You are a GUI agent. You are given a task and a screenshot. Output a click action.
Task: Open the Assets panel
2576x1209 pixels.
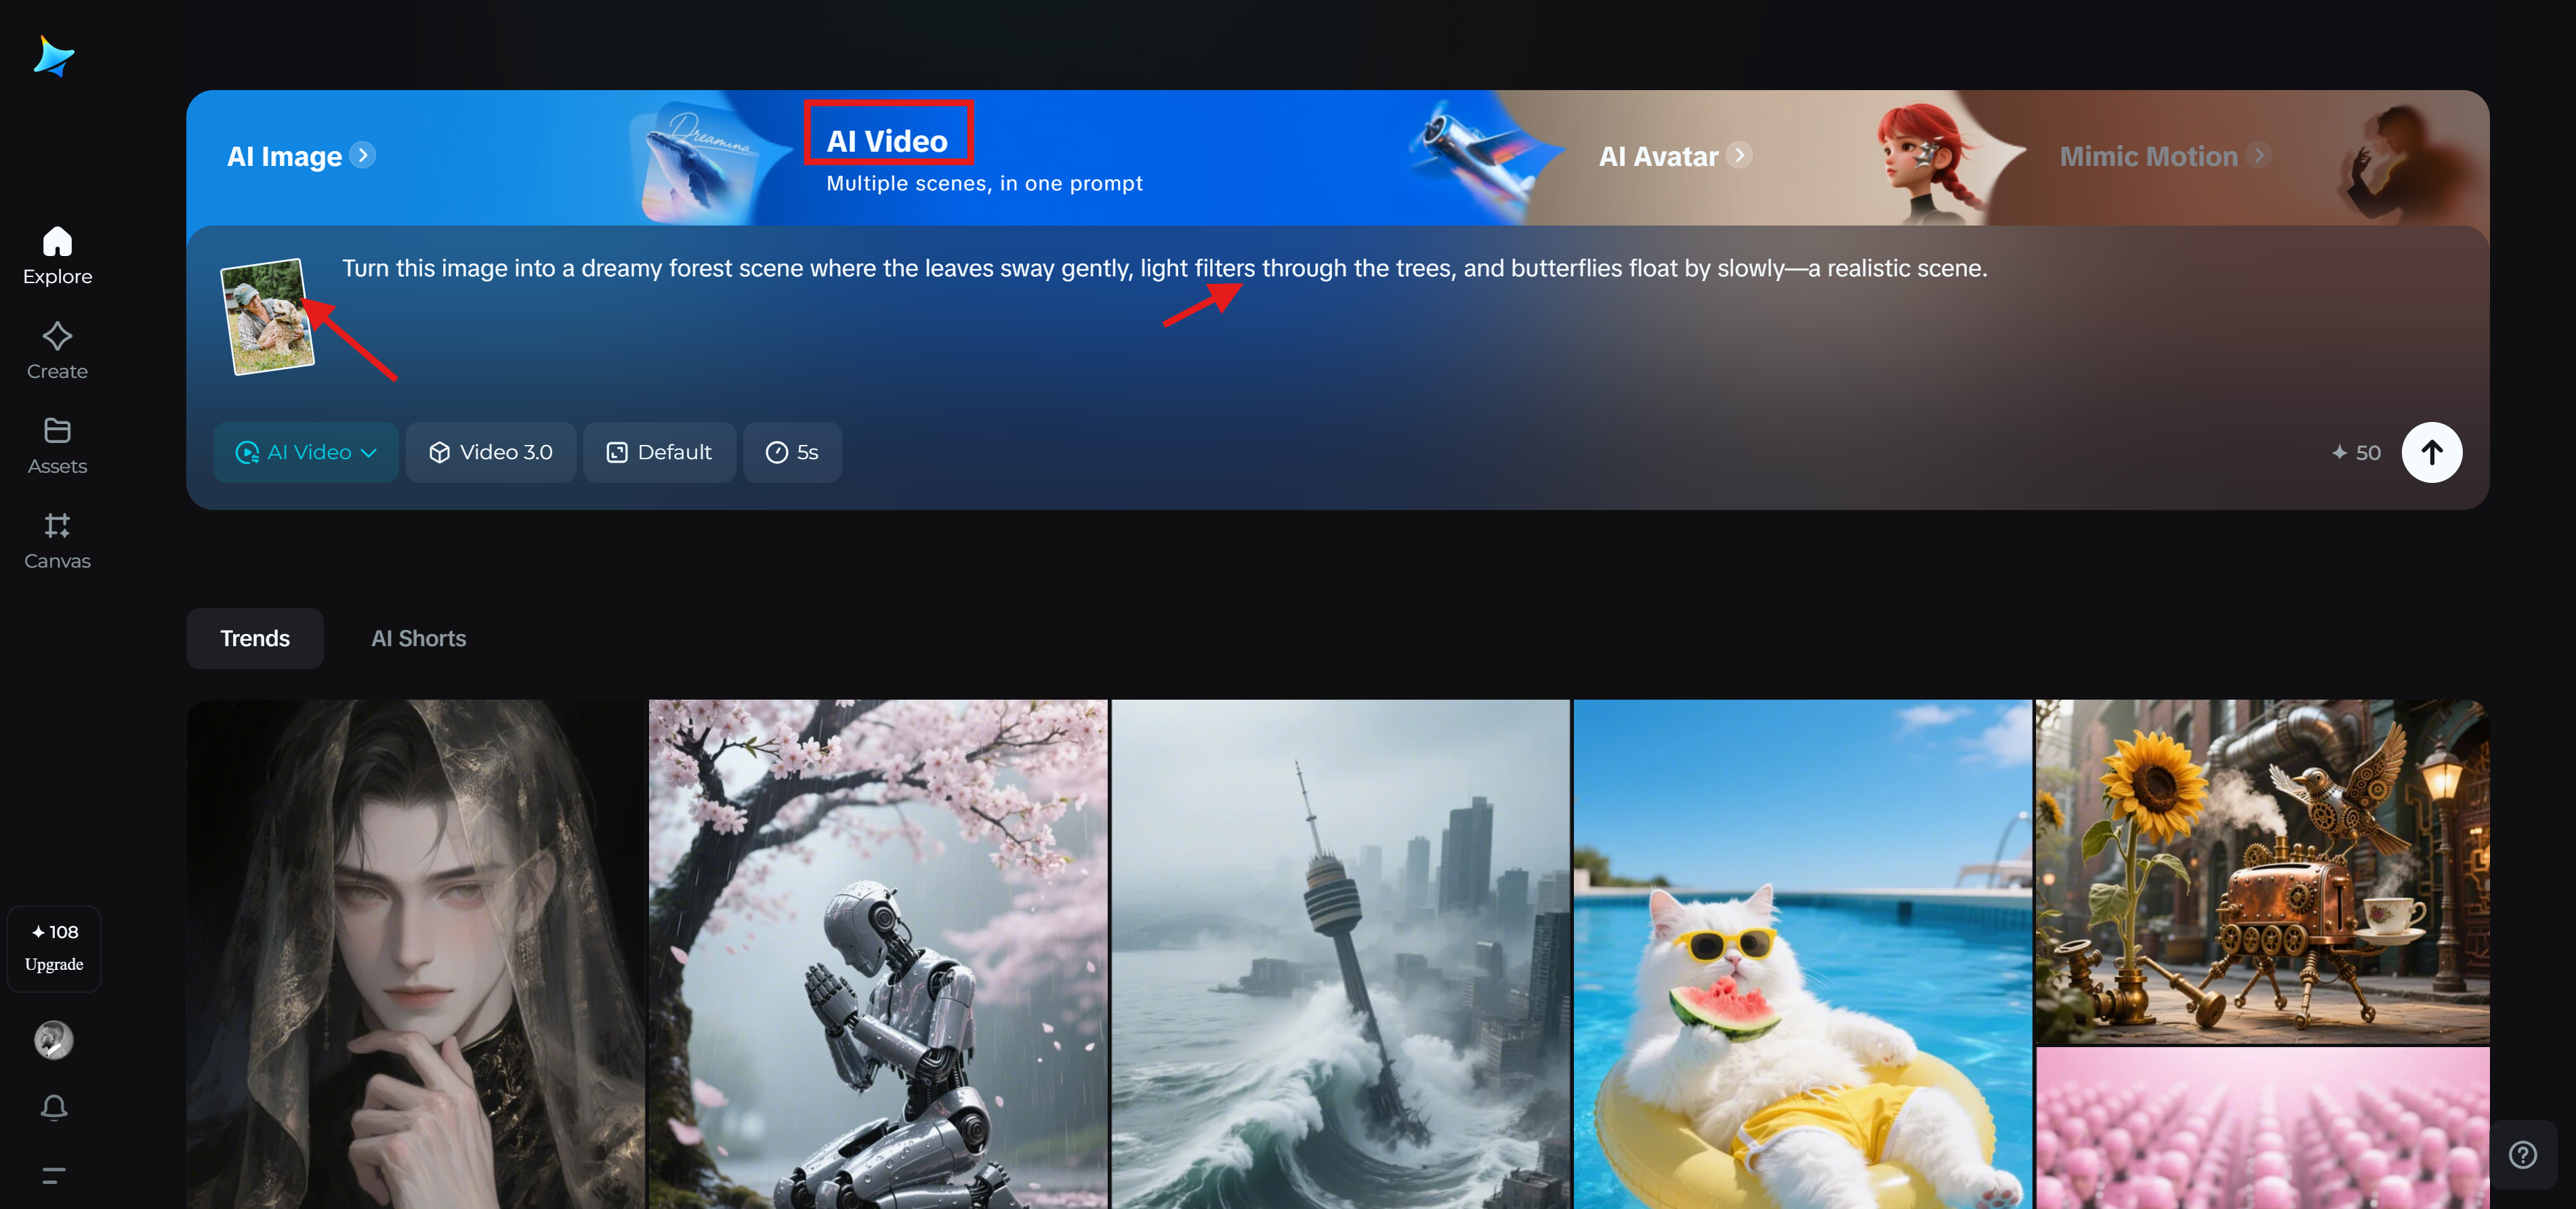tap(56, 445)
